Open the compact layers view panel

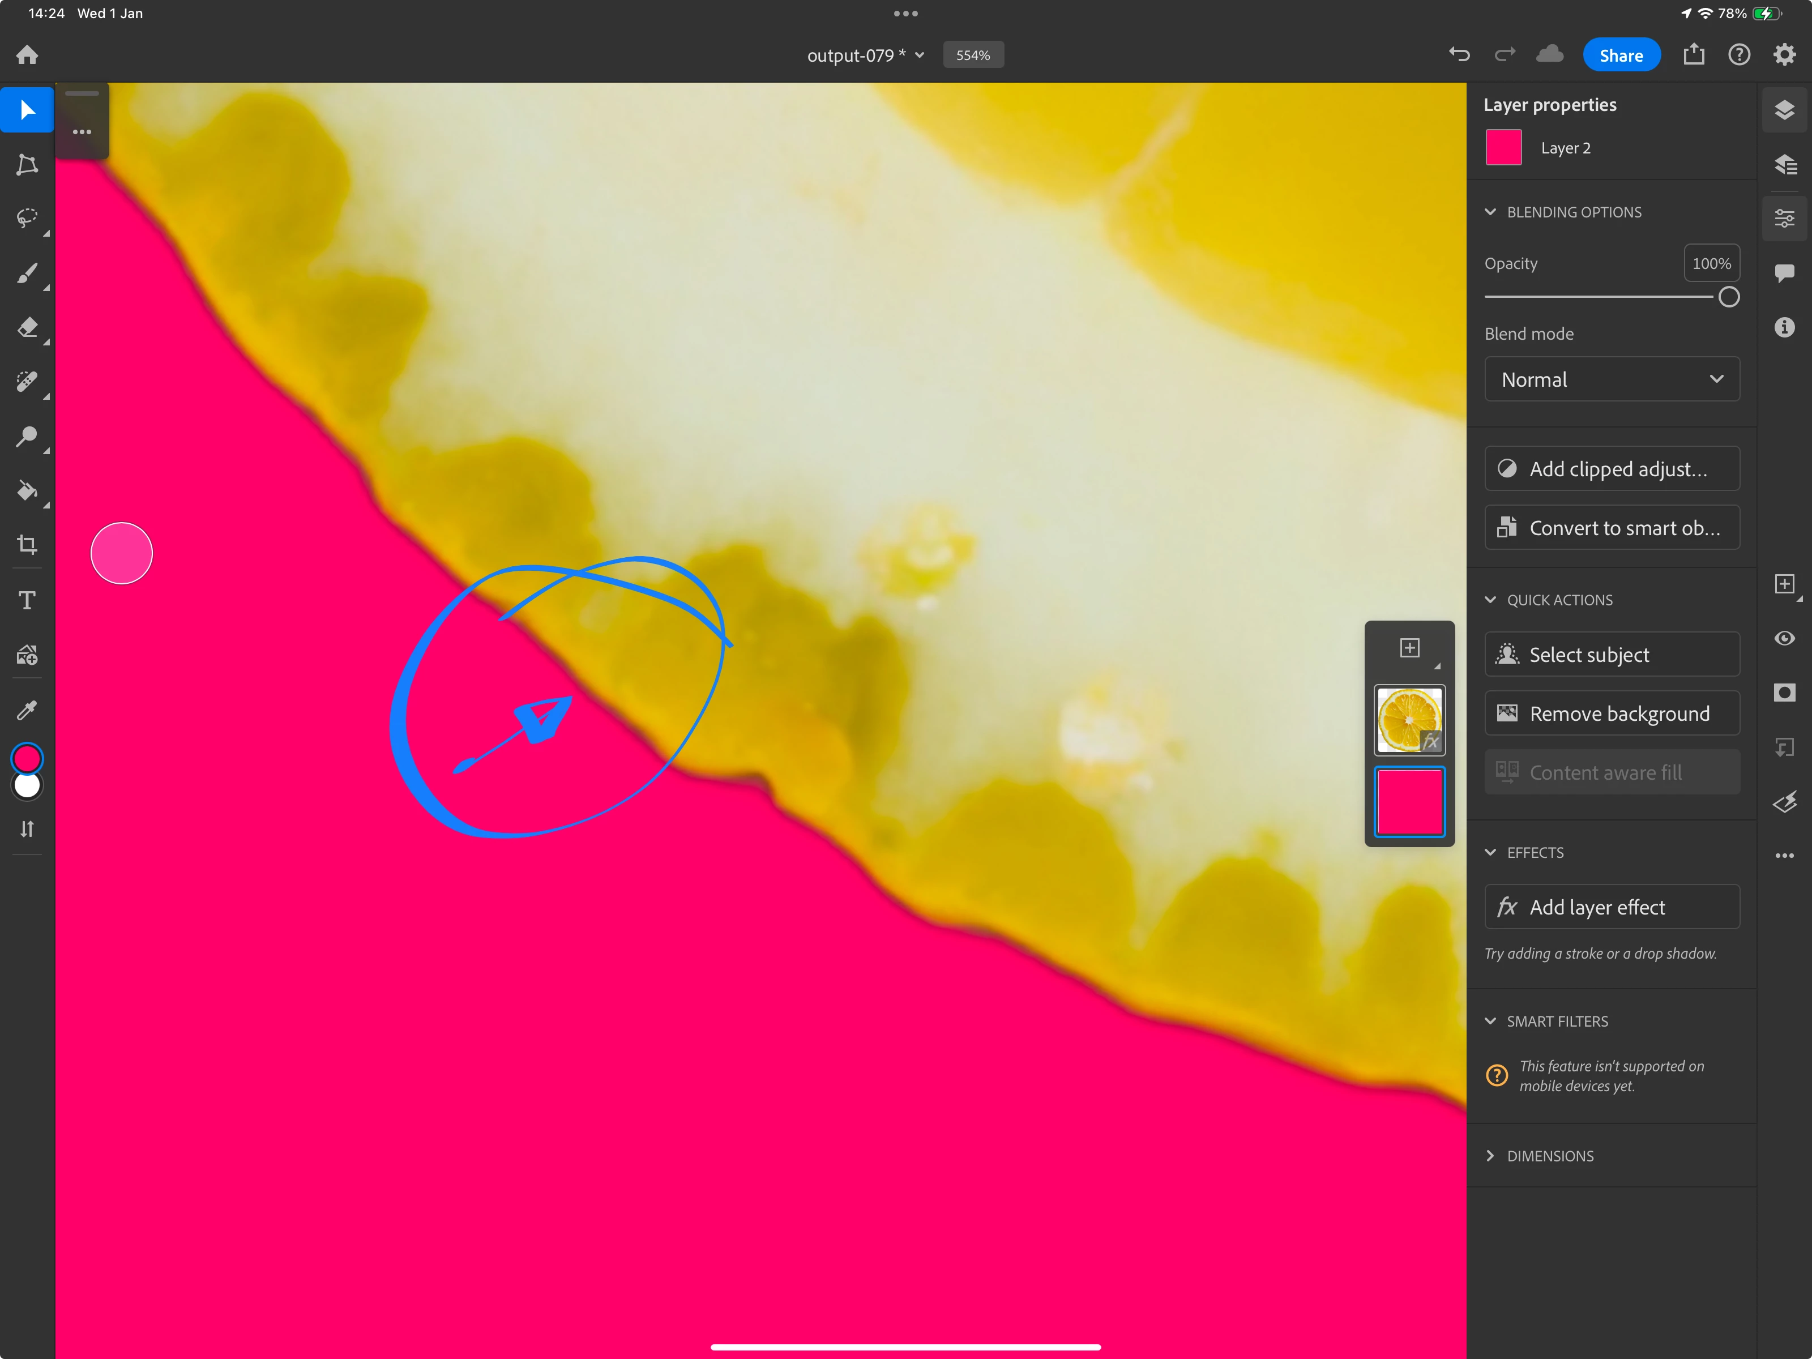(x=1784, y=110)
